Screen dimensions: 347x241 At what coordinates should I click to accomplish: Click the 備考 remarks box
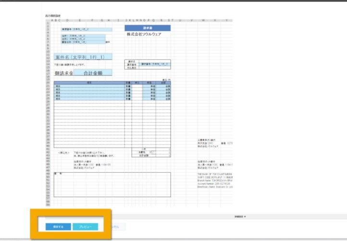click(x=112, y=185)
